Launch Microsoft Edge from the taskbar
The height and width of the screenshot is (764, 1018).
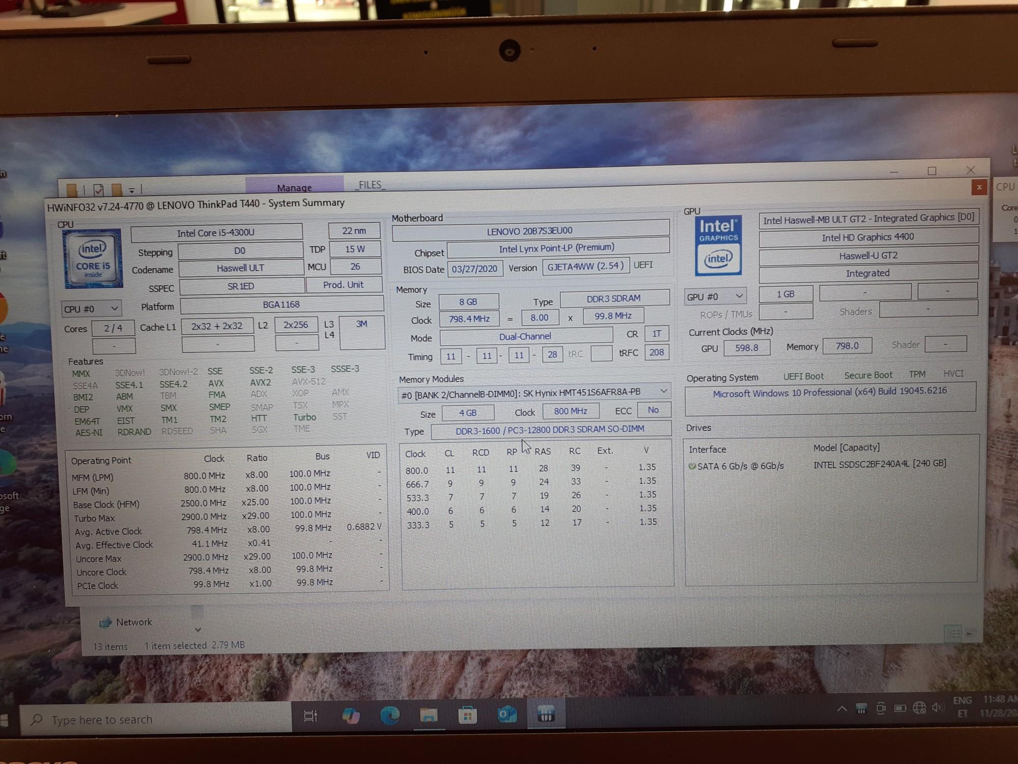click(390, 716)
